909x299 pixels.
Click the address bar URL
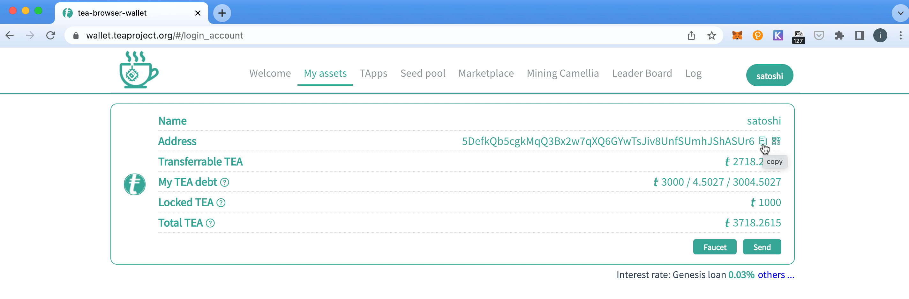pyautogui.click(x=164, y=36)
